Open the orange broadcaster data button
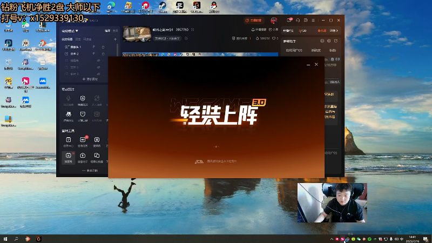 click(x=253, y=21)
